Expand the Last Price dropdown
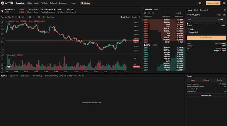This screenshot has width=227, height=126. point(51,17)
